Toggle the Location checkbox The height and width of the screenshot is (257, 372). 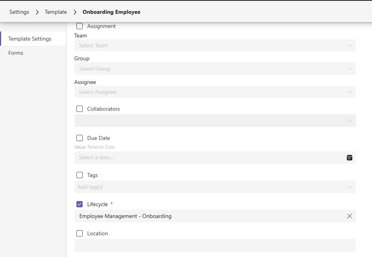click(80, 233)
